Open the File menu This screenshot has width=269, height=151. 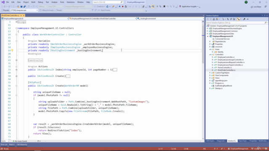tap(8, 2)
